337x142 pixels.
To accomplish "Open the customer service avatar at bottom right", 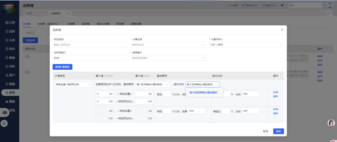I will [x=331, y=123].
